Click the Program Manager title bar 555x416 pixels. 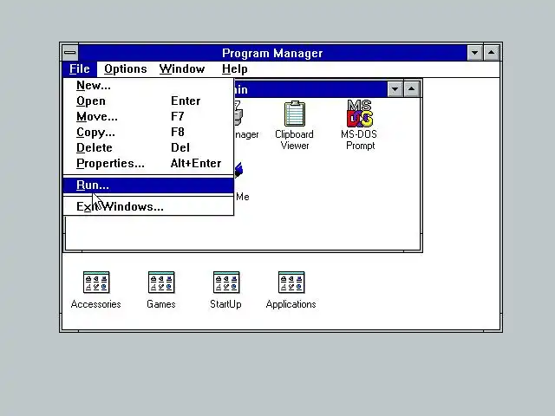click(272, 53)
